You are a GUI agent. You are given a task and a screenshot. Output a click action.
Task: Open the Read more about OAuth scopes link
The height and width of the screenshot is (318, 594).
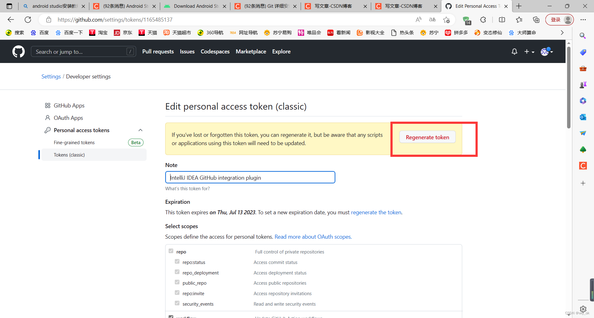[313, 237]
